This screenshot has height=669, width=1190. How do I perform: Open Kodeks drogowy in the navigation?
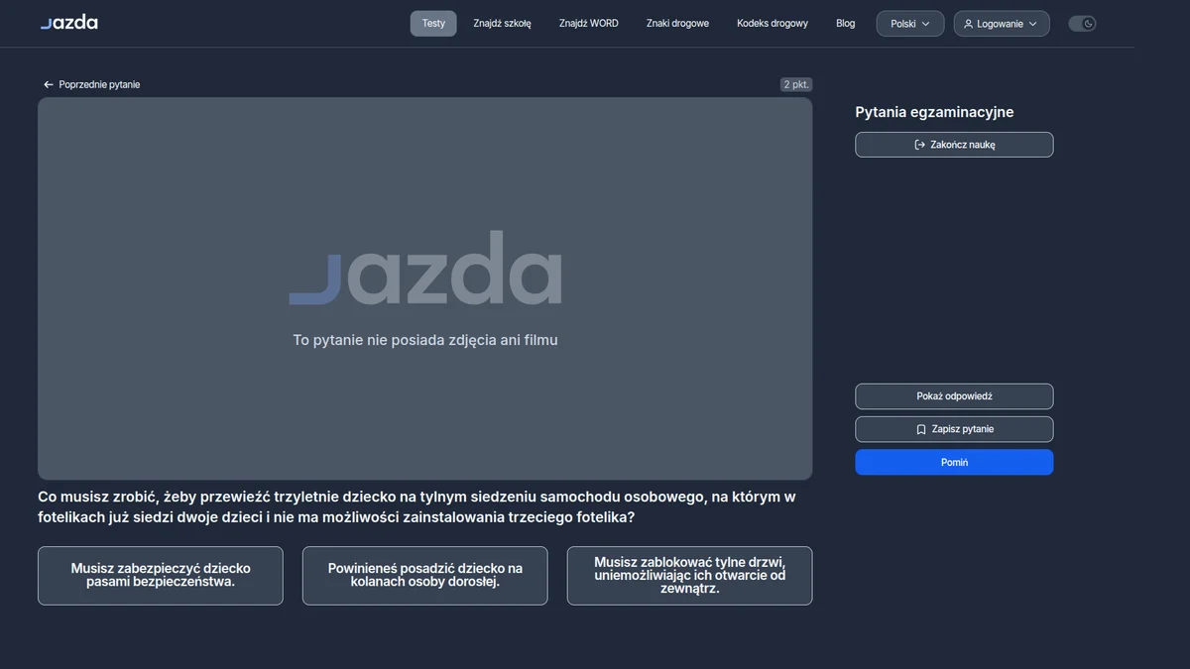773,24
